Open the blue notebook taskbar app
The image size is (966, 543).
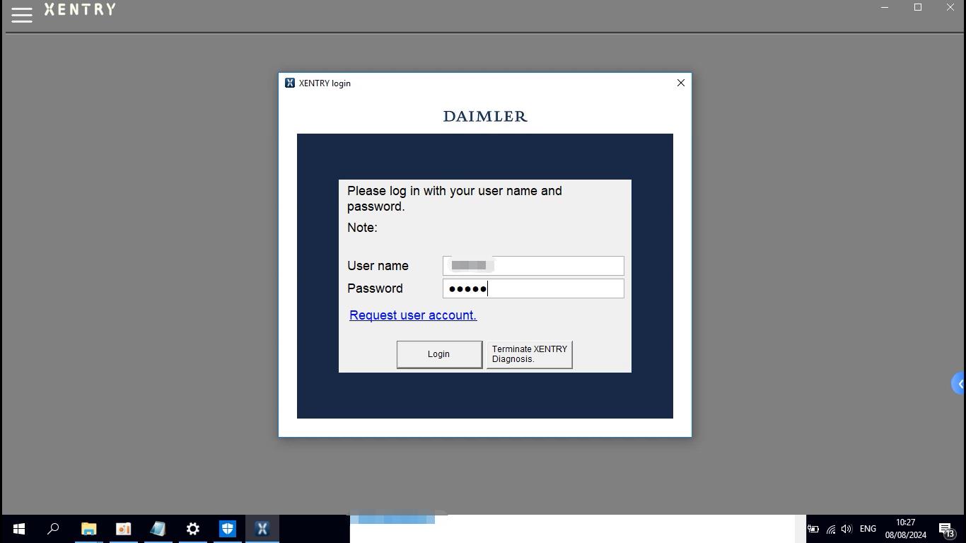pyautogui.click(x=158, y=529)
